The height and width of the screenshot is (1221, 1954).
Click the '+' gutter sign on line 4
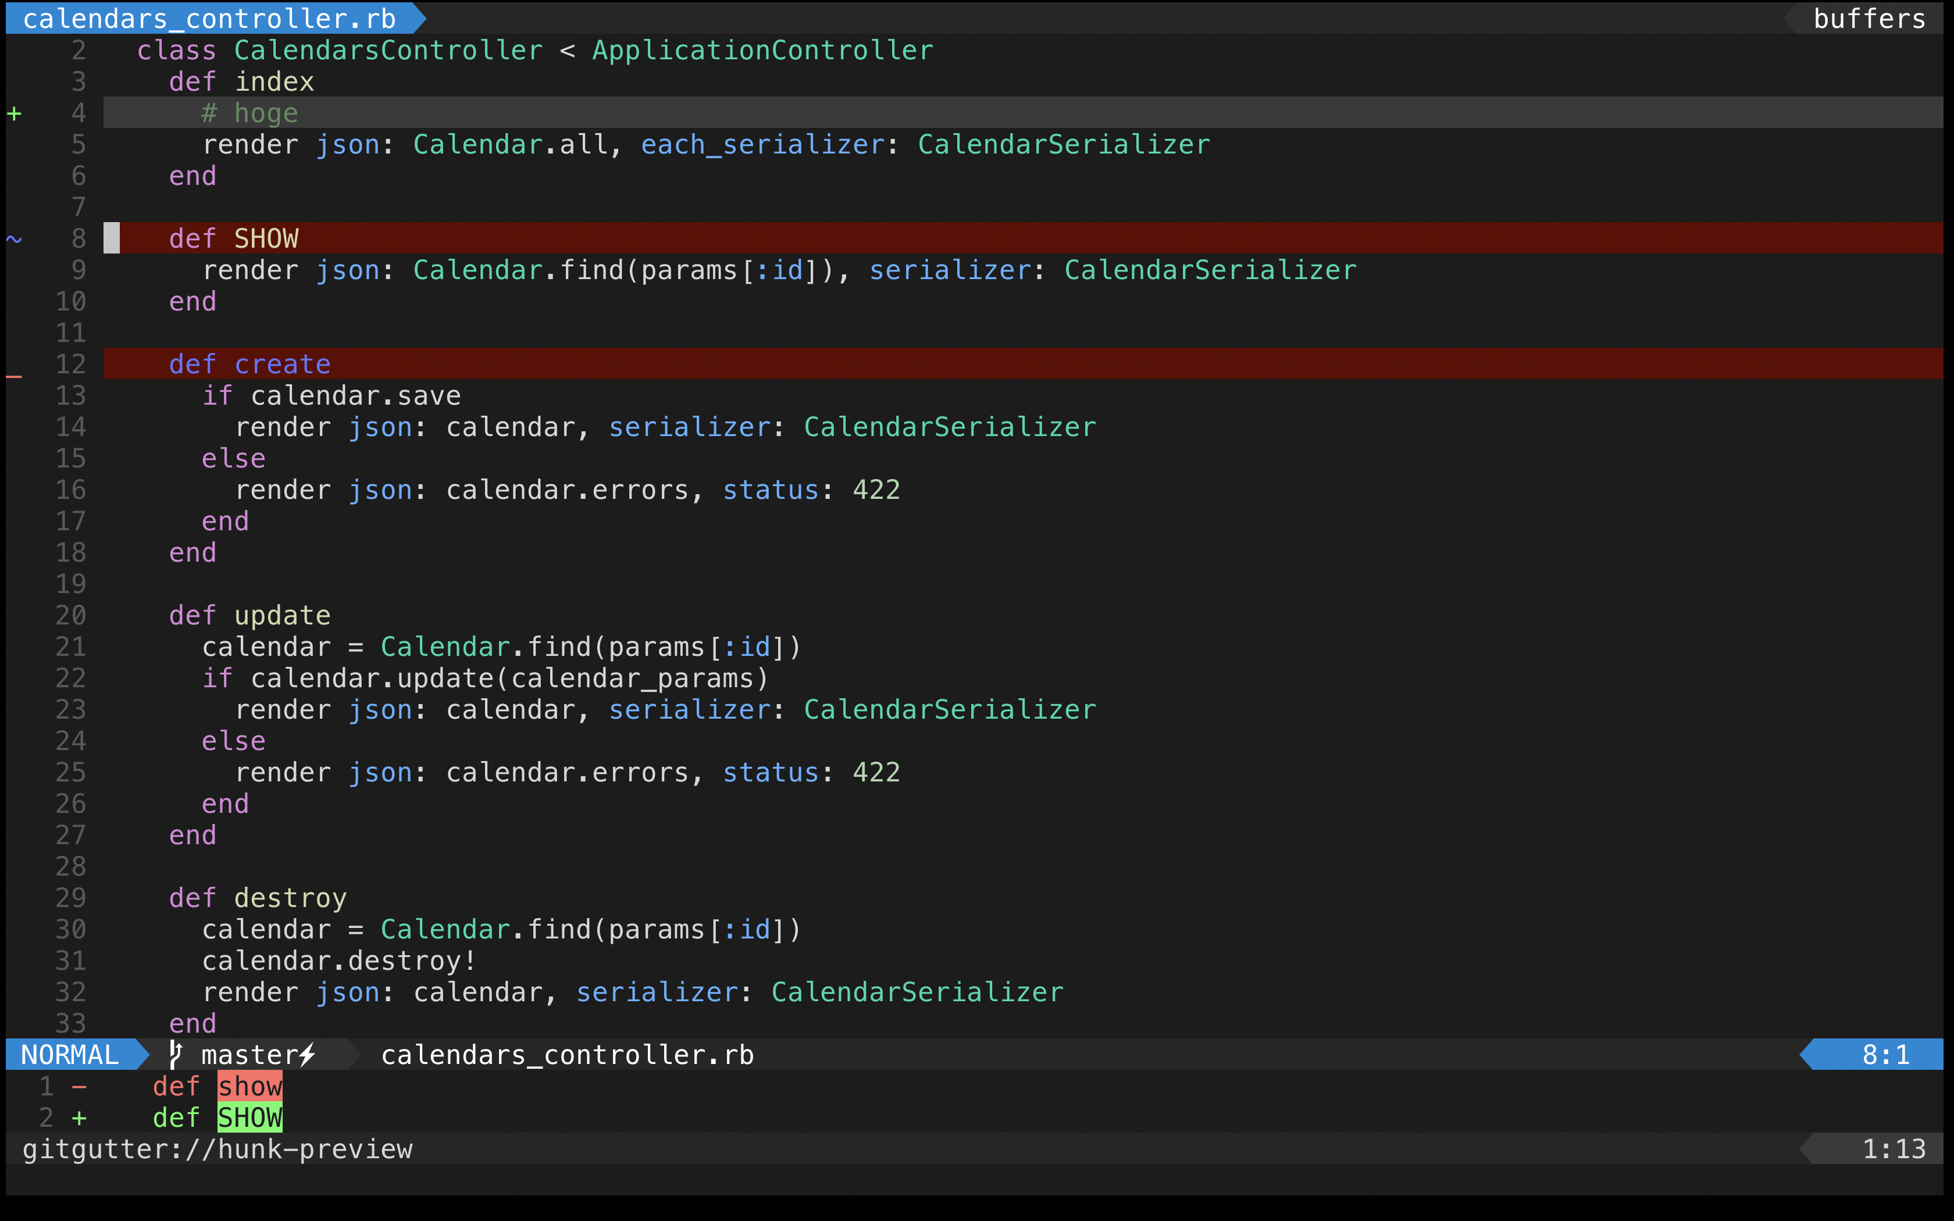coord(15,113)
